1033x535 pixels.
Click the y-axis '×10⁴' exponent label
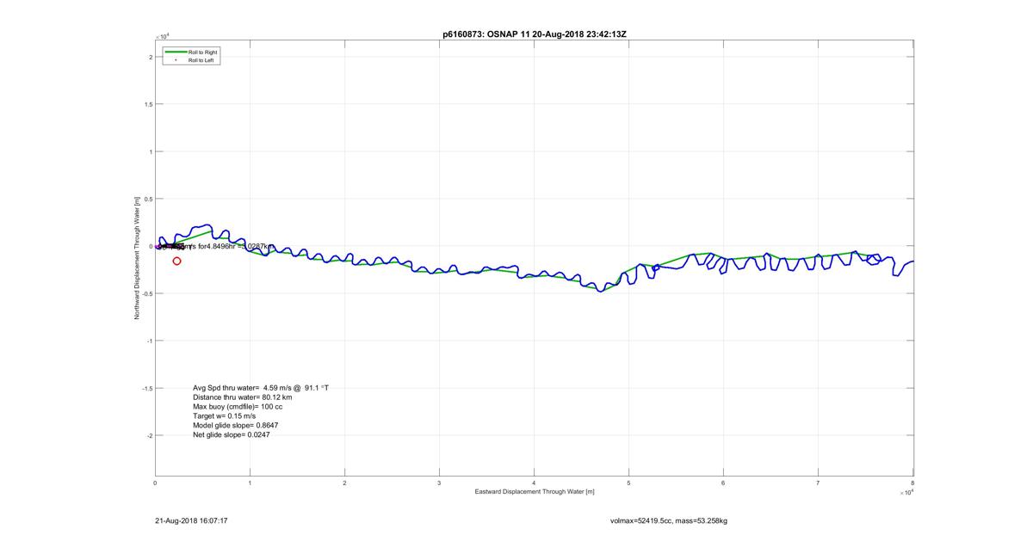(x=162, y=37)
